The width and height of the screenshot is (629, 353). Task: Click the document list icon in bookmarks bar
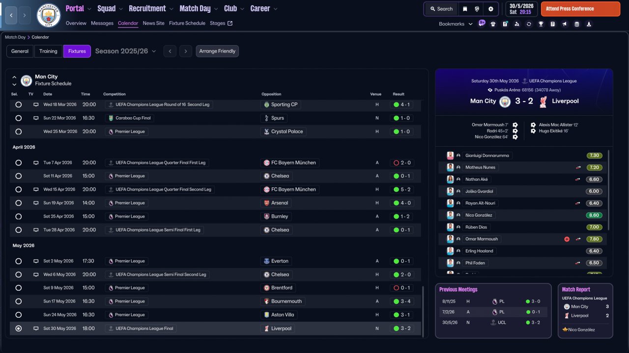tap(553, 24)
